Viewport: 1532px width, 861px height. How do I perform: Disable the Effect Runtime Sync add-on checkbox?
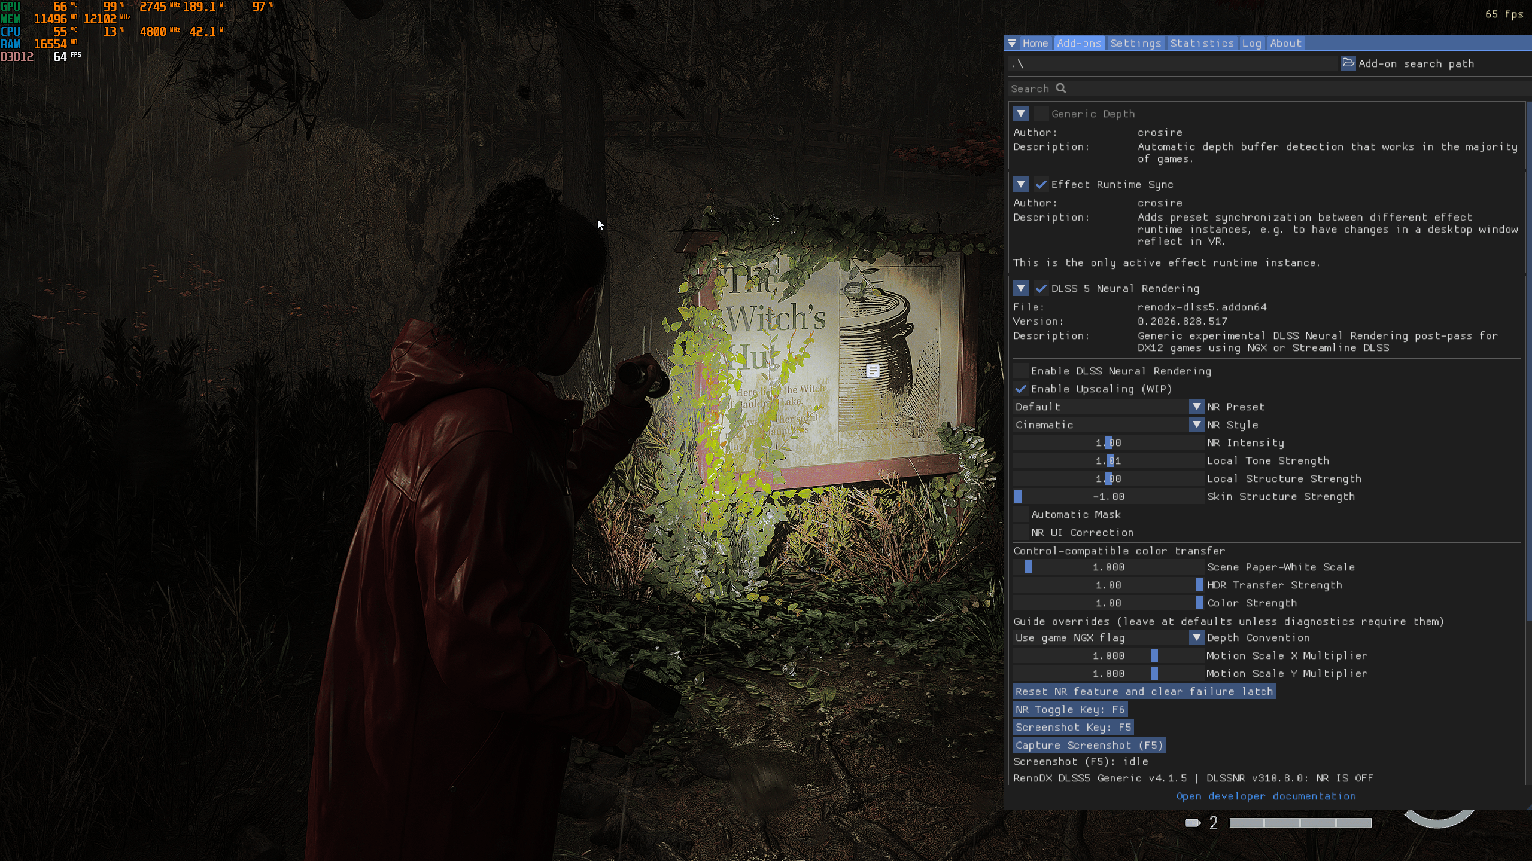1041,184
